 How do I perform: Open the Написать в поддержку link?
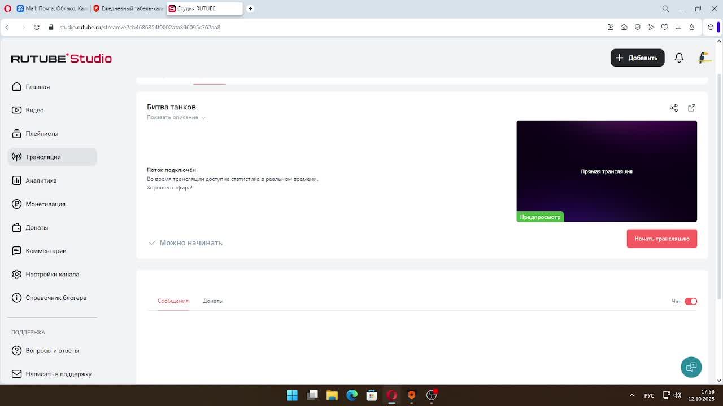pos(52,374)
